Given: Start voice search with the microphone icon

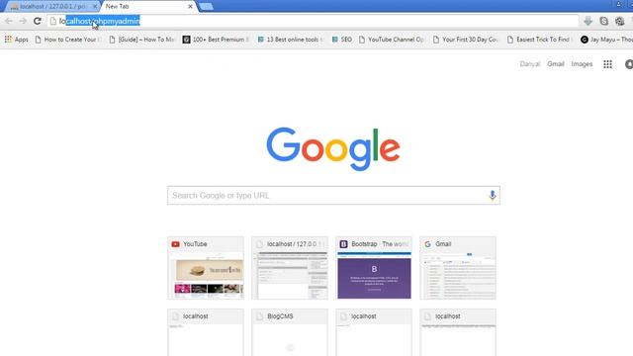Looking at the screenshot, I should coord(493,196).
